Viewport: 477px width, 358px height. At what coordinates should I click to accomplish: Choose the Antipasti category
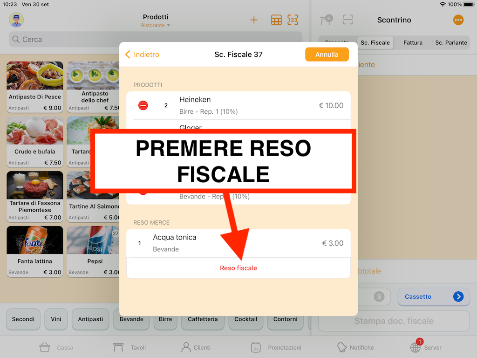[90, 319]
